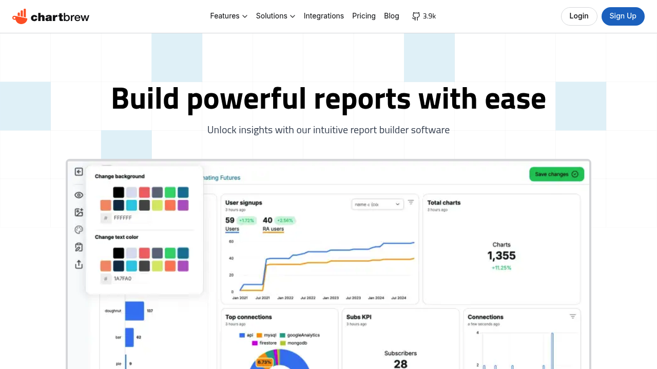Open the GitHub repository icon
The height and width of the screenshot is (369, 657).
coord(416,16)
